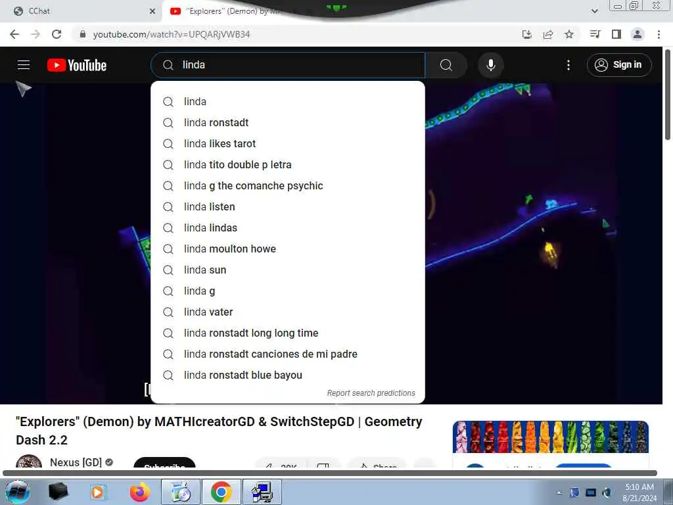Click the video title "Explorers" (Demon)
This screenshot has width=673, height=505.
(x=219, y=431)
